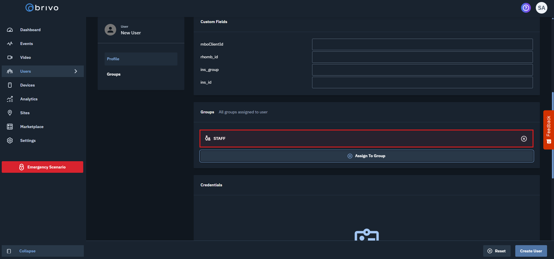Collapse the sidebar navigation
This screenshot has height=259, width=554.
[27, 251]
